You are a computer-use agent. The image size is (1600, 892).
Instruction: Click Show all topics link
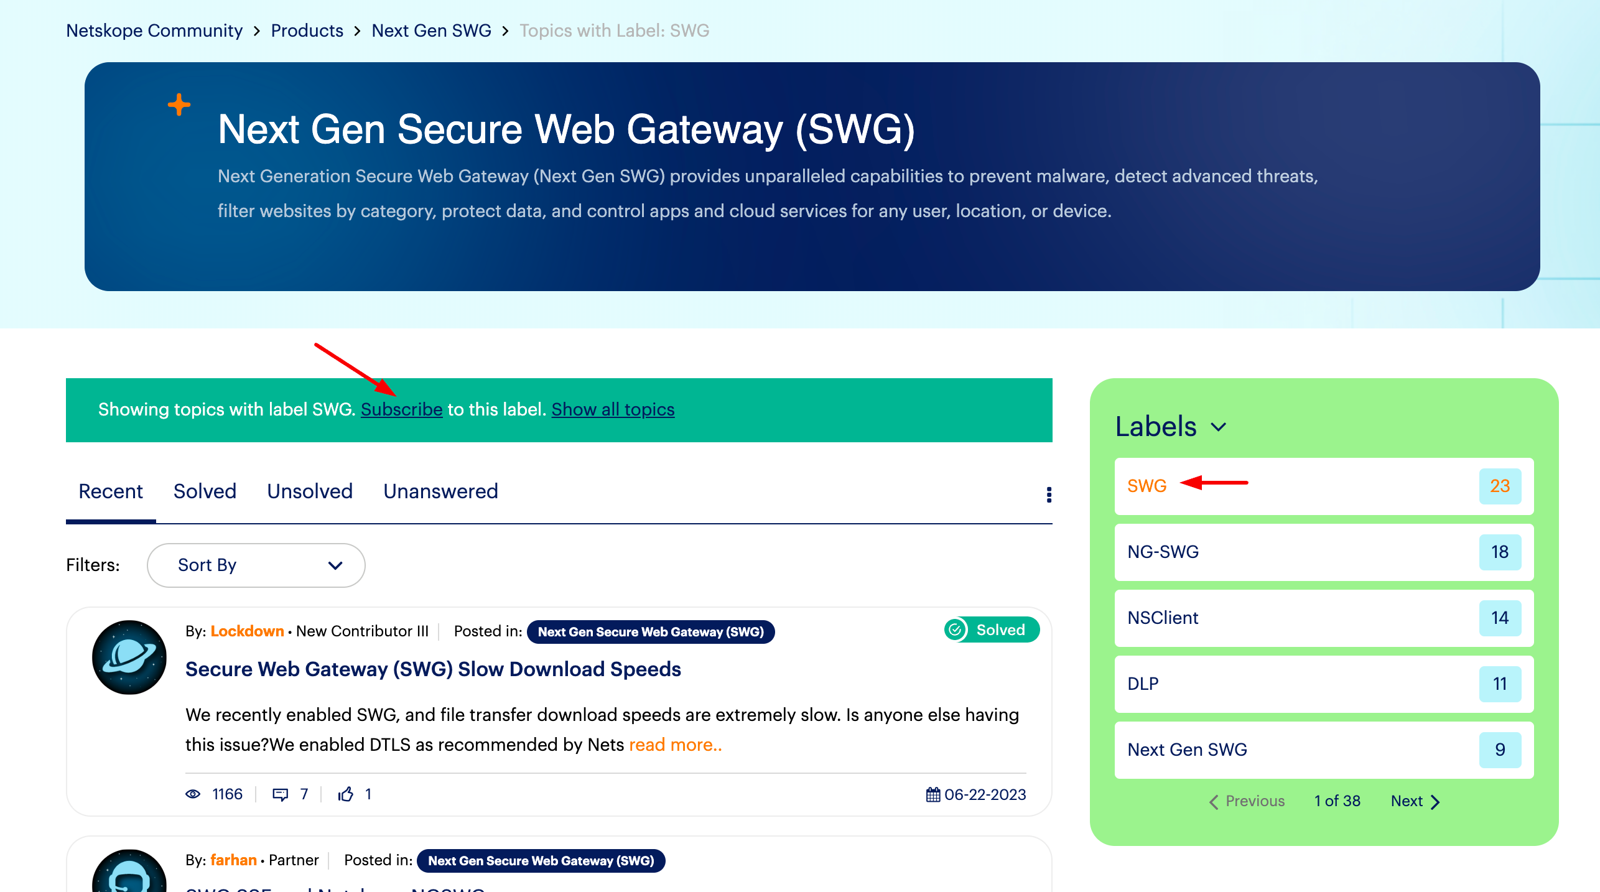point(613,409)
